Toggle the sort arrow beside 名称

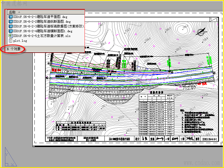[19, 12]
